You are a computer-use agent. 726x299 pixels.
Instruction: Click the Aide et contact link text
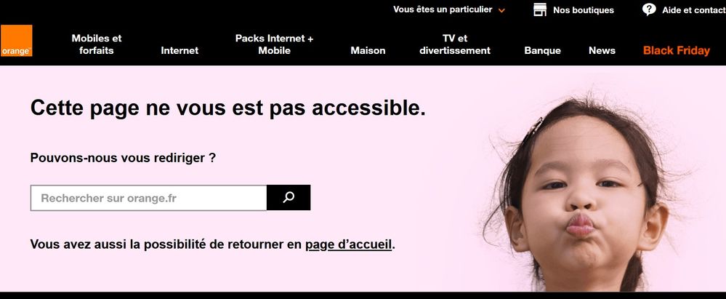tap(693, 10)
